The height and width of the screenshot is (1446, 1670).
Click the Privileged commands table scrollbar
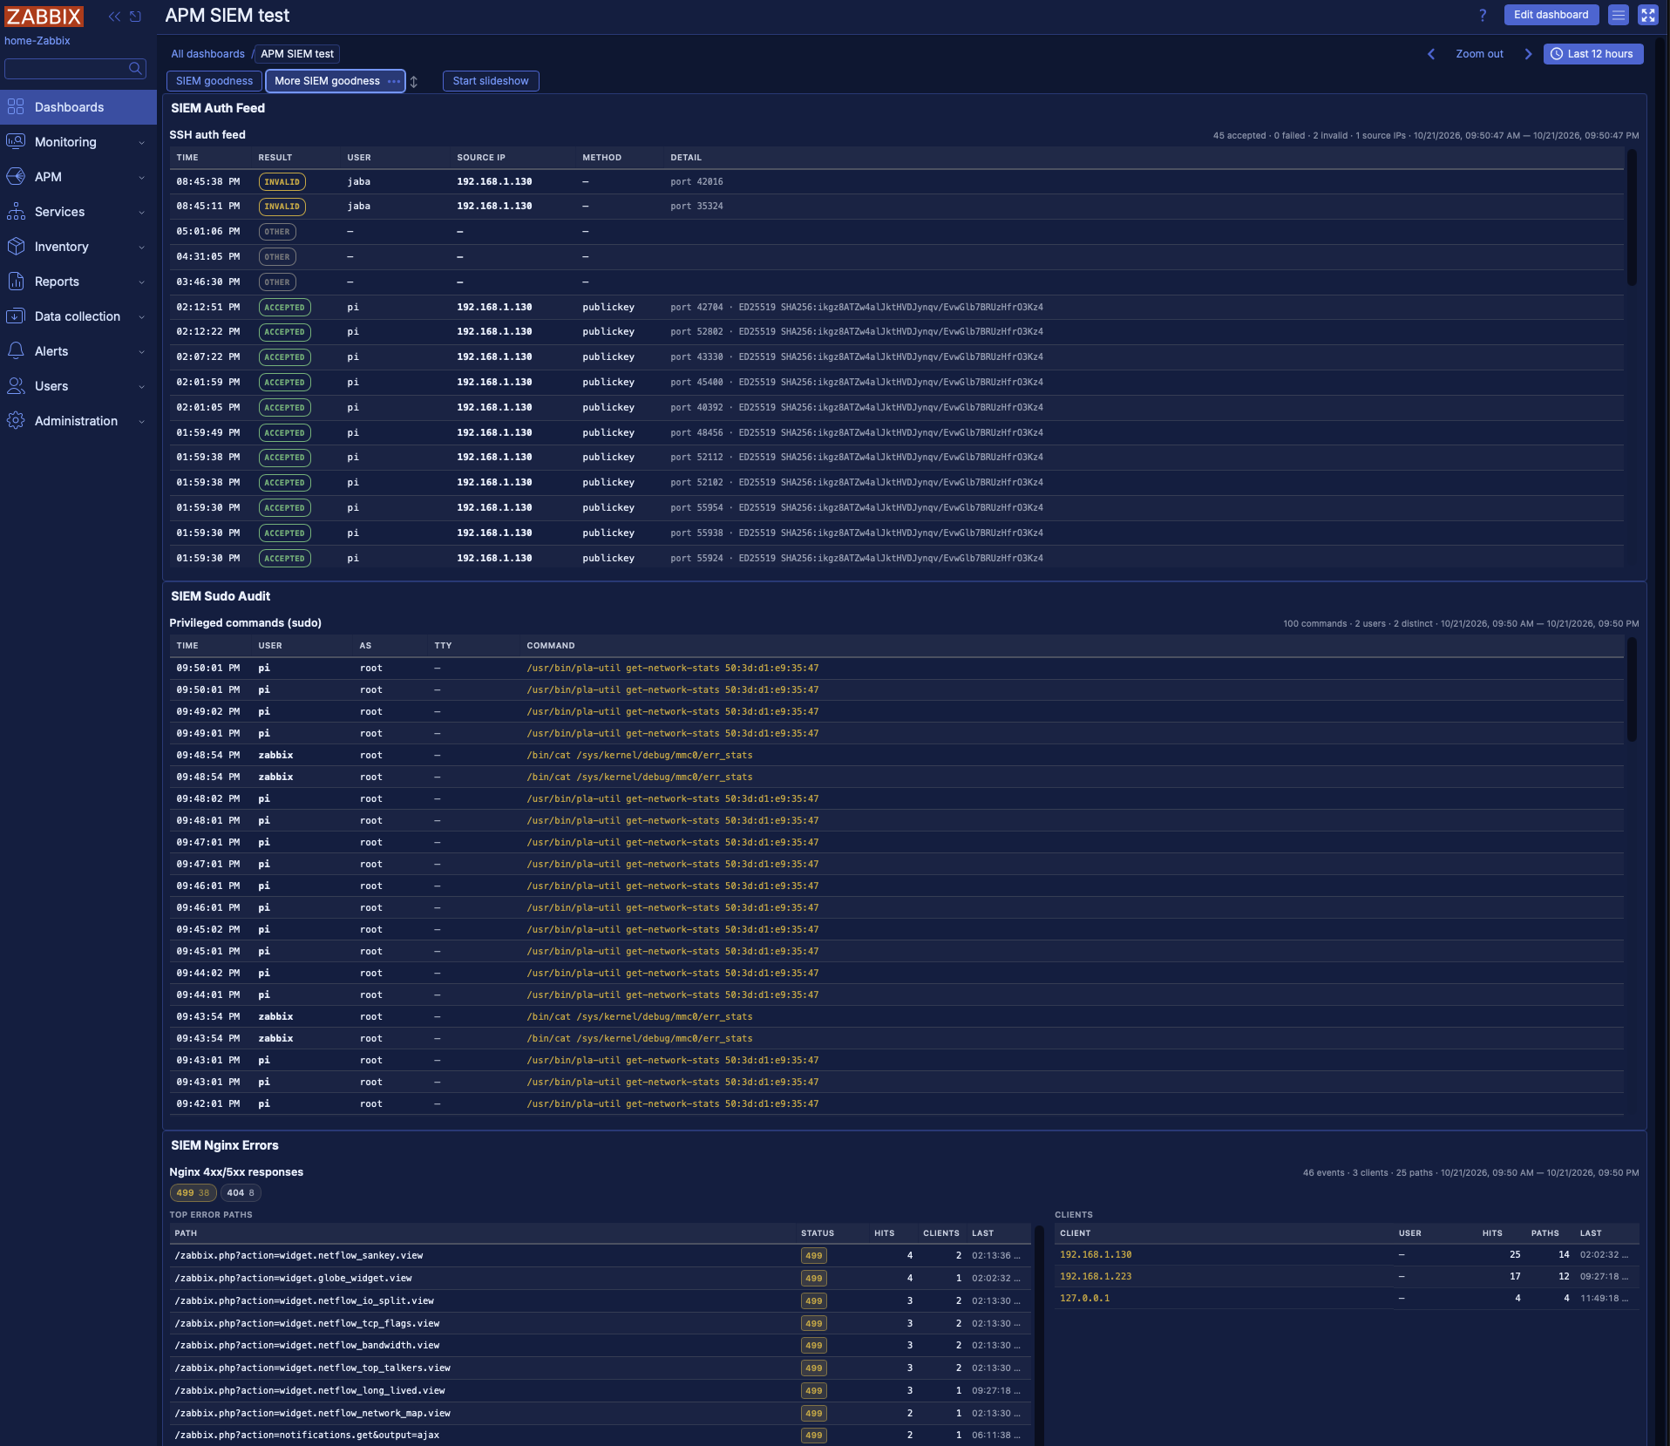1632,690
